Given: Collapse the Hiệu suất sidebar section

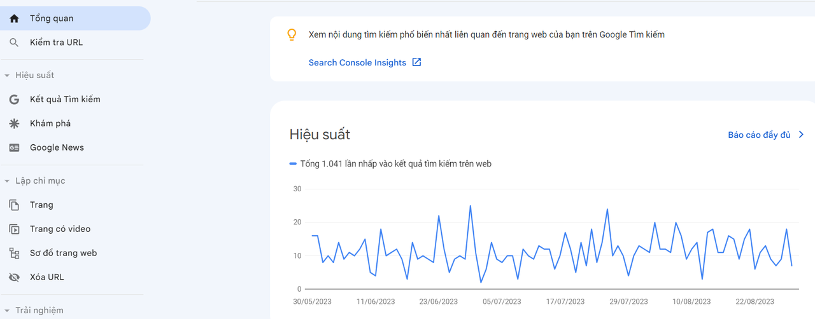Looking at the screenshot, I should click(x=7, y=76).
